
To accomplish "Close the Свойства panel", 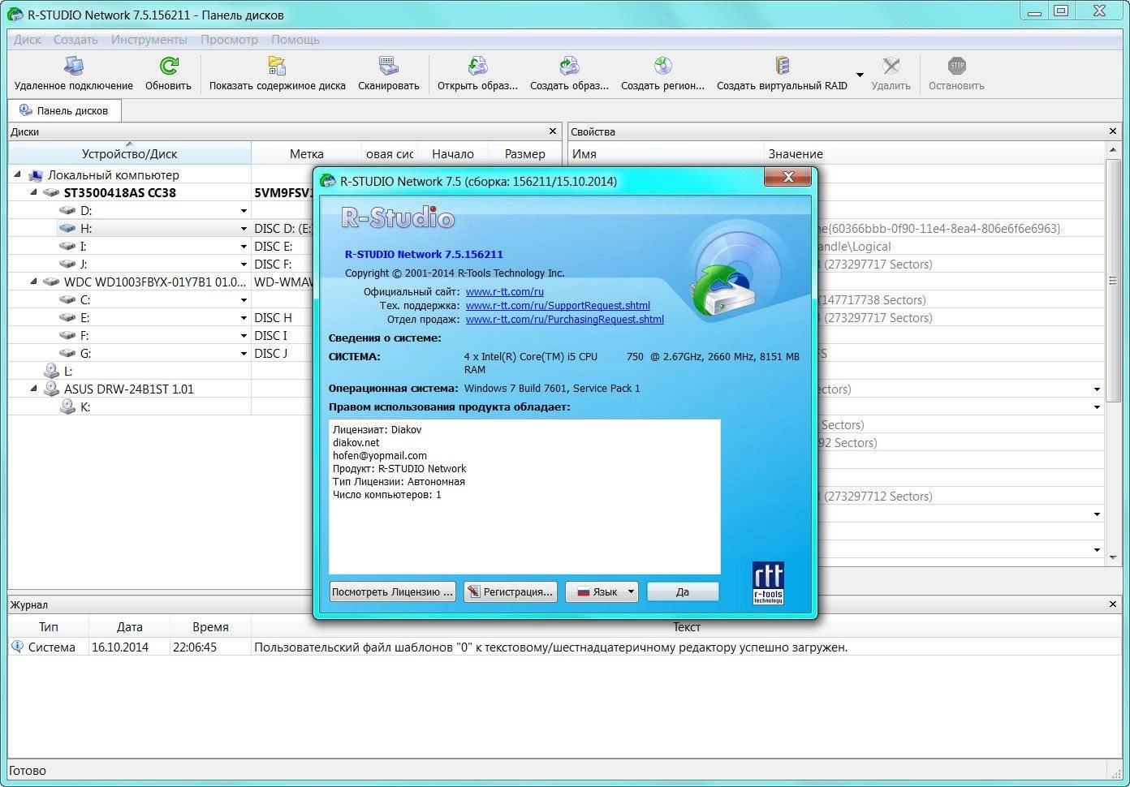I will point(1113,131).
